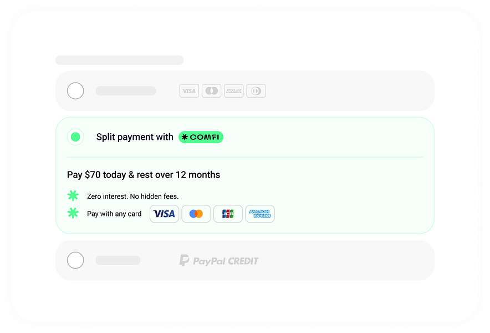Click the PayPal Credit logo
Viewport: 490px width, 333px height.
(x=219, y=260)
